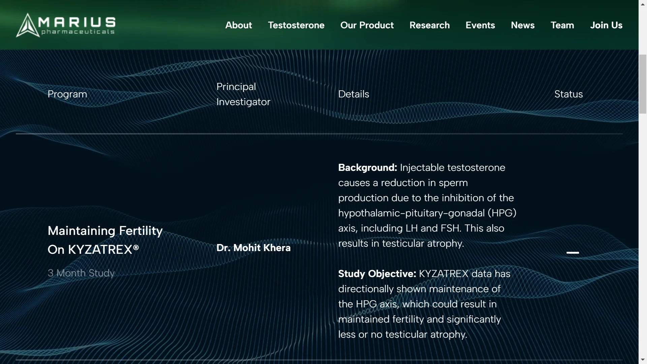647x364 pixels.
Task: Click Dr. Mohit Khera investigator name
Action: (x=253, y=248)
